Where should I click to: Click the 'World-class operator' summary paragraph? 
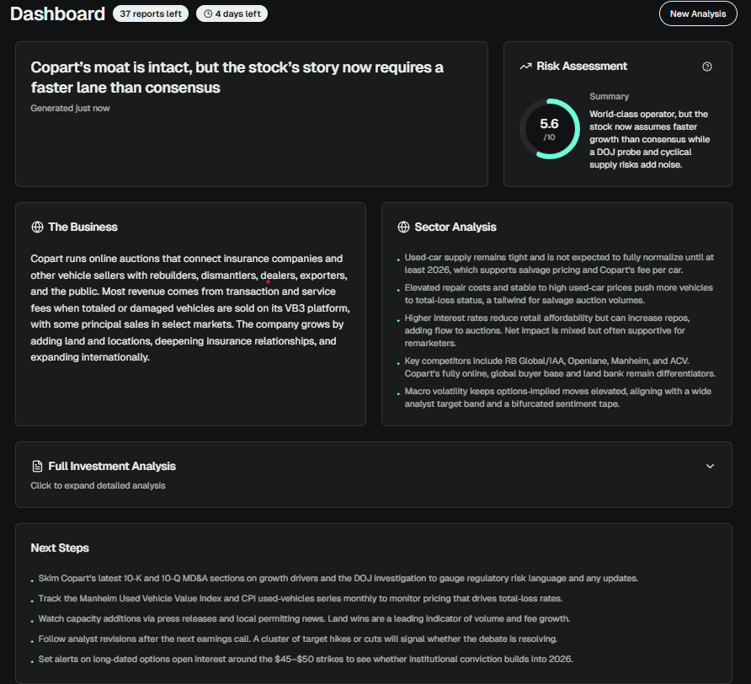point(649,140)
